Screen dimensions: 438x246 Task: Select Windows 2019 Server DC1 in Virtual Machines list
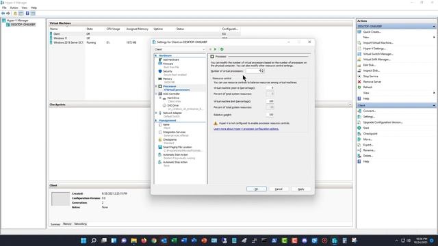click(x=144, y=42)
